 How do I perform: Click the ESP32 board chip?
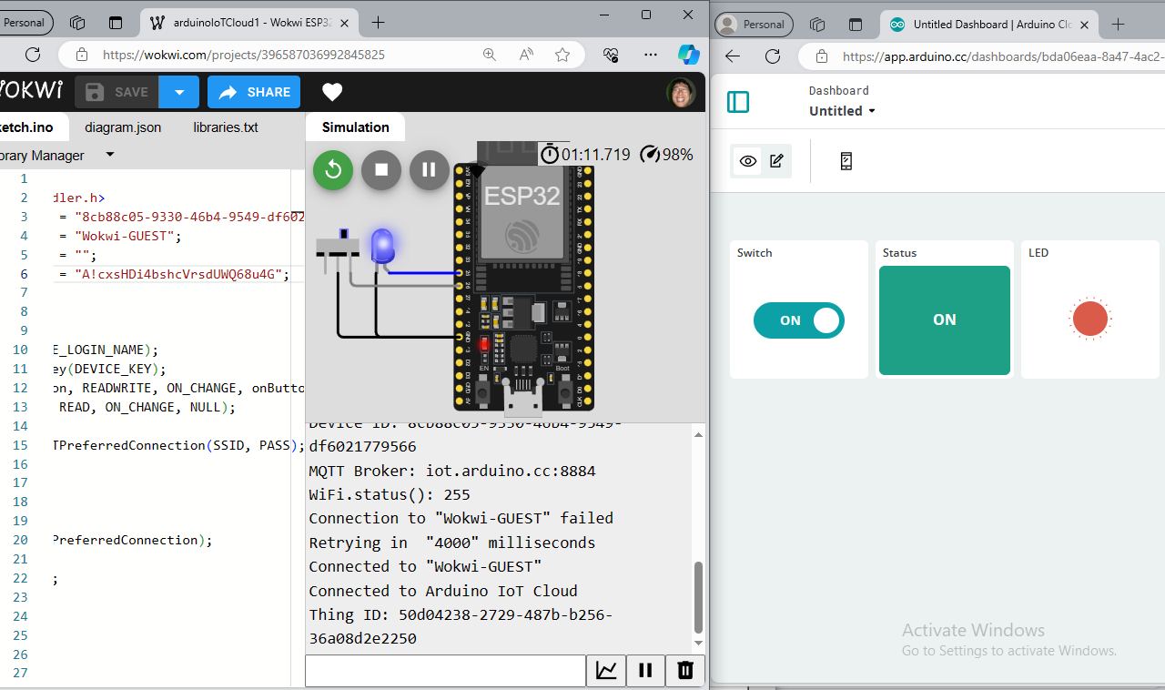pos(522,214)
